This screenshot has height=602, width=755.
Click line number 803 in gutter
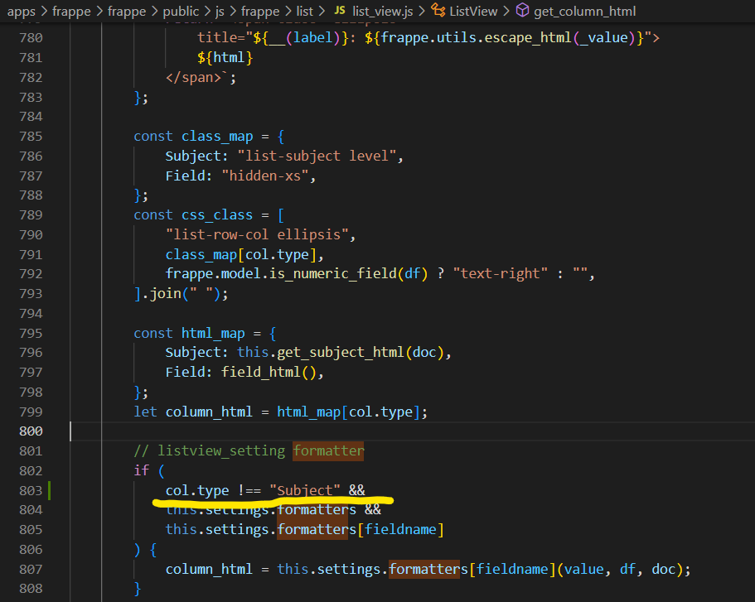click(31, 491)
